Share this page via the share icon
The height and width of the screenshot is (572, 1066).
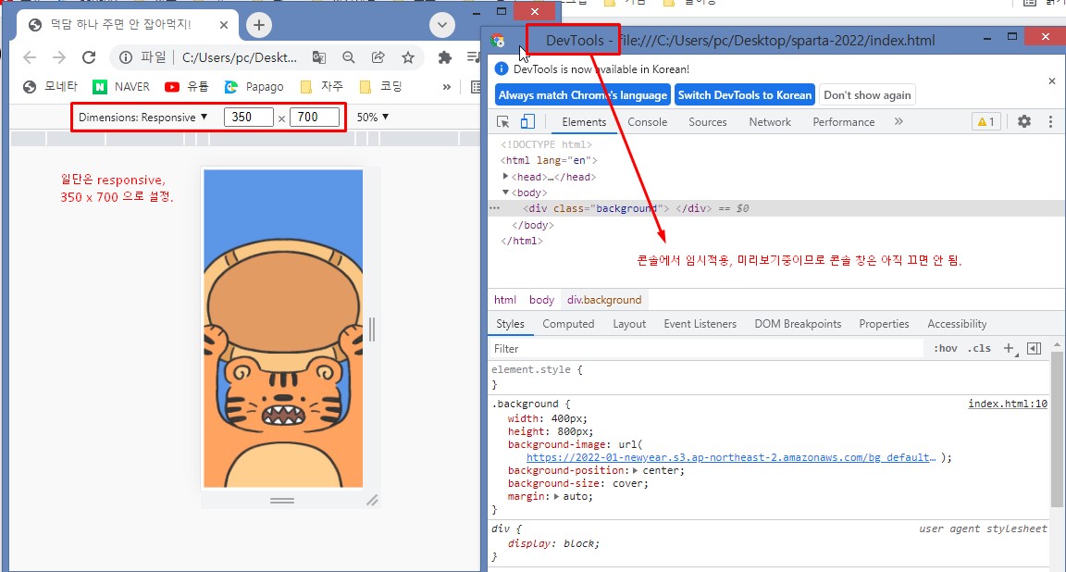pyautogui.click(x=378, y=57)
